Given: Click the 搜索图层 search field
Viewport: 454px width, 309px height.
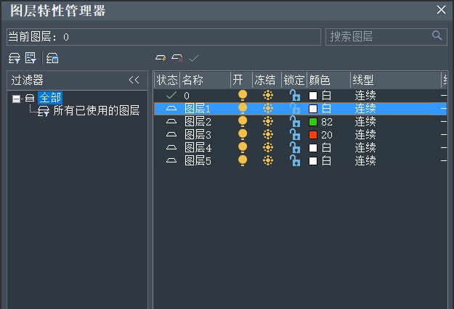Looking at the screenshot, I should (378, 36).
